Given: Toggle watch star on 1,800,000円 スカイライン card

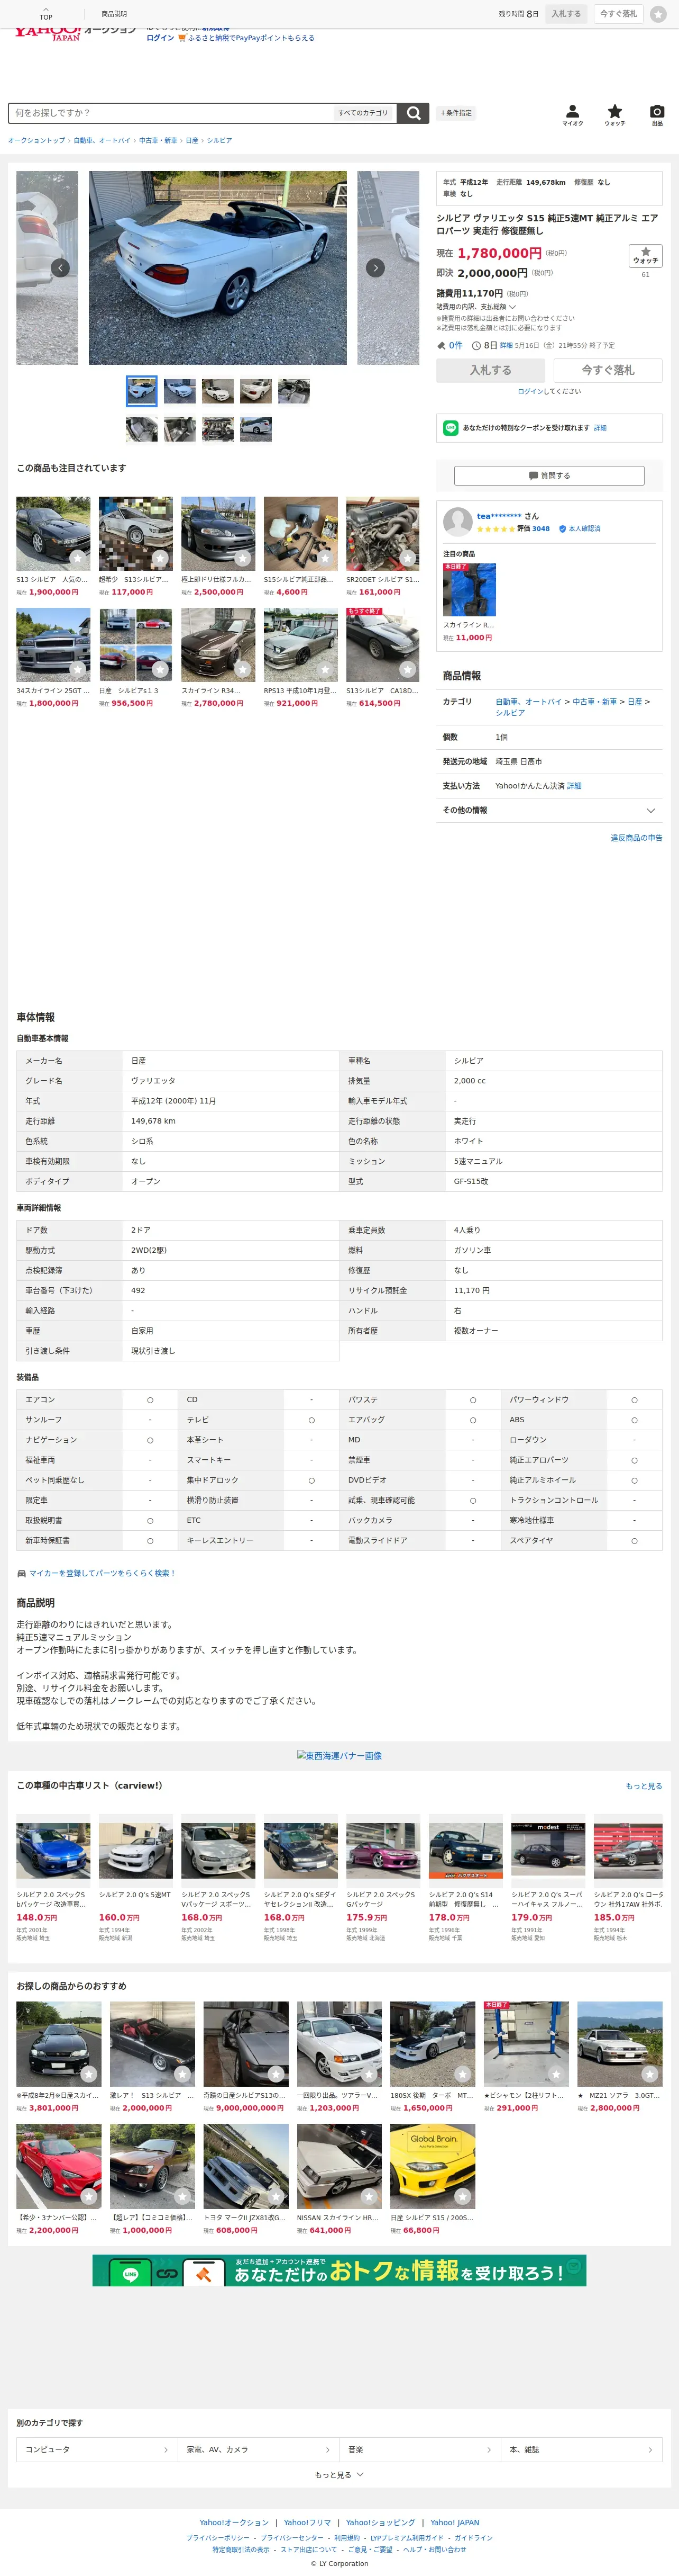Looking at the screenshot, I should coord(78,669).
